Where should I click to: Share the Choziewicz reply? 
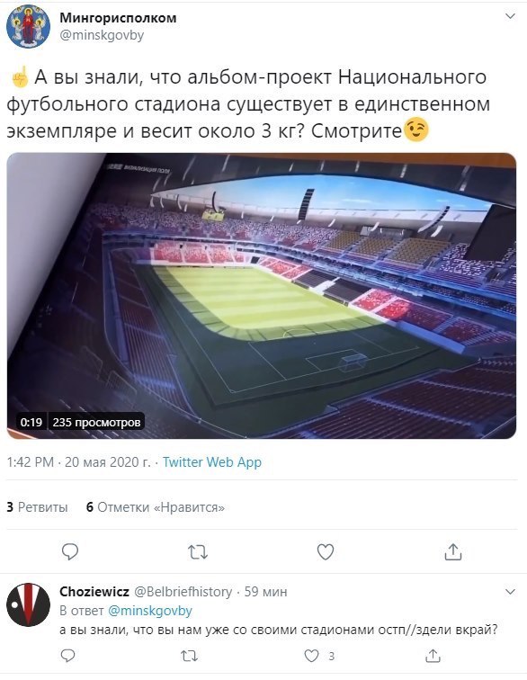(x=433, y=656)
